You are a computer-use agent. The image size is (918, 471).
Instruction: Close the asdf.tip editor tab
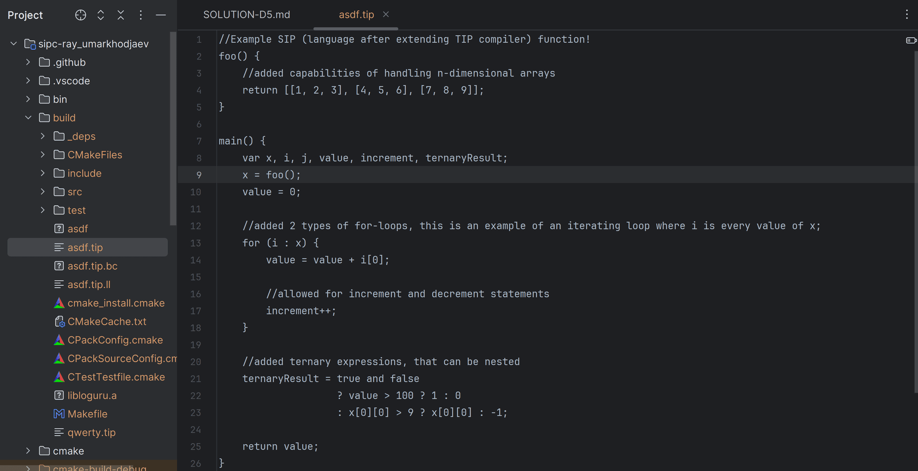click(386, 15)
